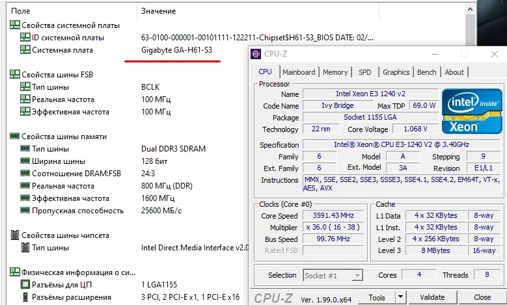Viewport: 507px width, 305px height.
Task: Select the 128 бит bus width value
Action: (154, 161)
